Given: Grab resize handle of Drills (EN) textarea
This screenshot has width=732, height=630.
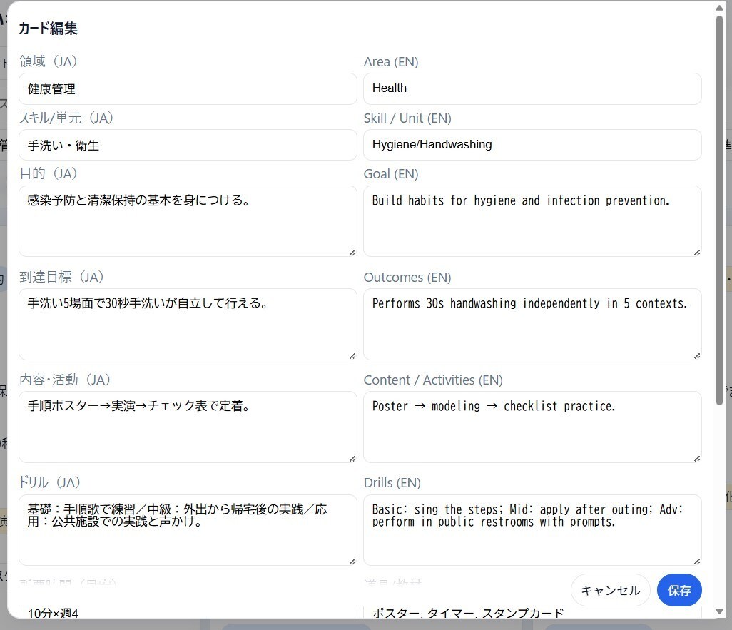Looking at the screenshot, I should [697, 562].
